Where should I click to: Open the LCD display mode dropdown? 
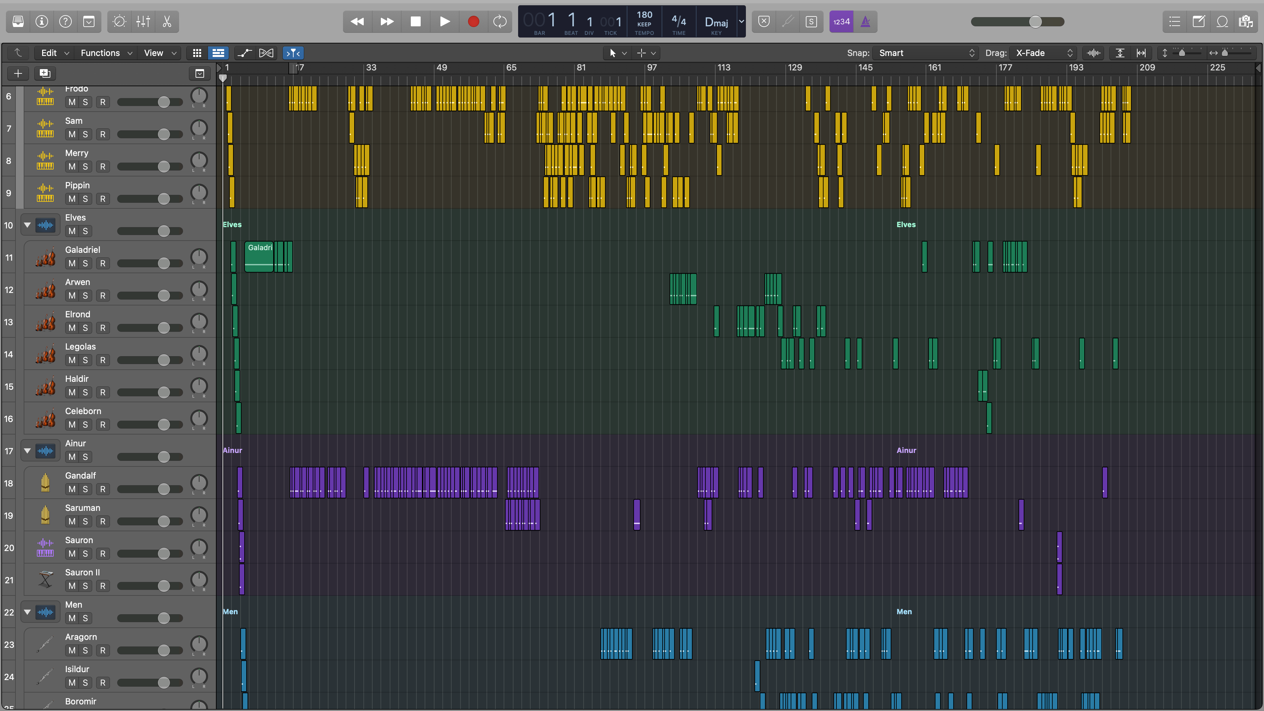[741, 22]
